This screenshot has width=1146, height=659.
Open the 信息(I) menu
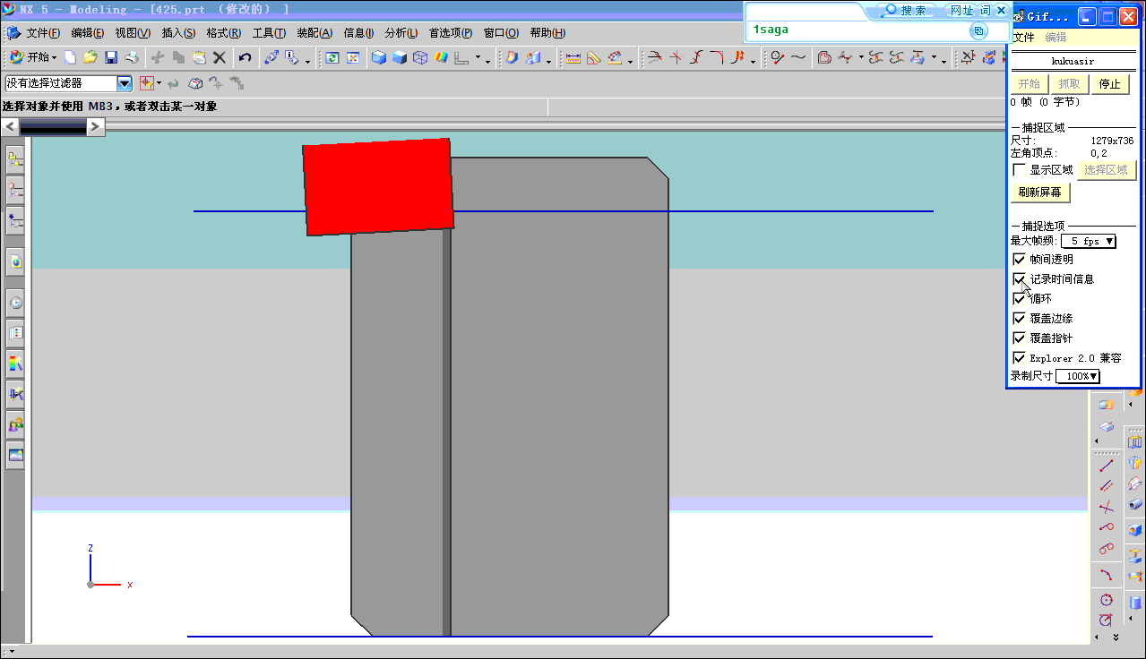[358, 33]
